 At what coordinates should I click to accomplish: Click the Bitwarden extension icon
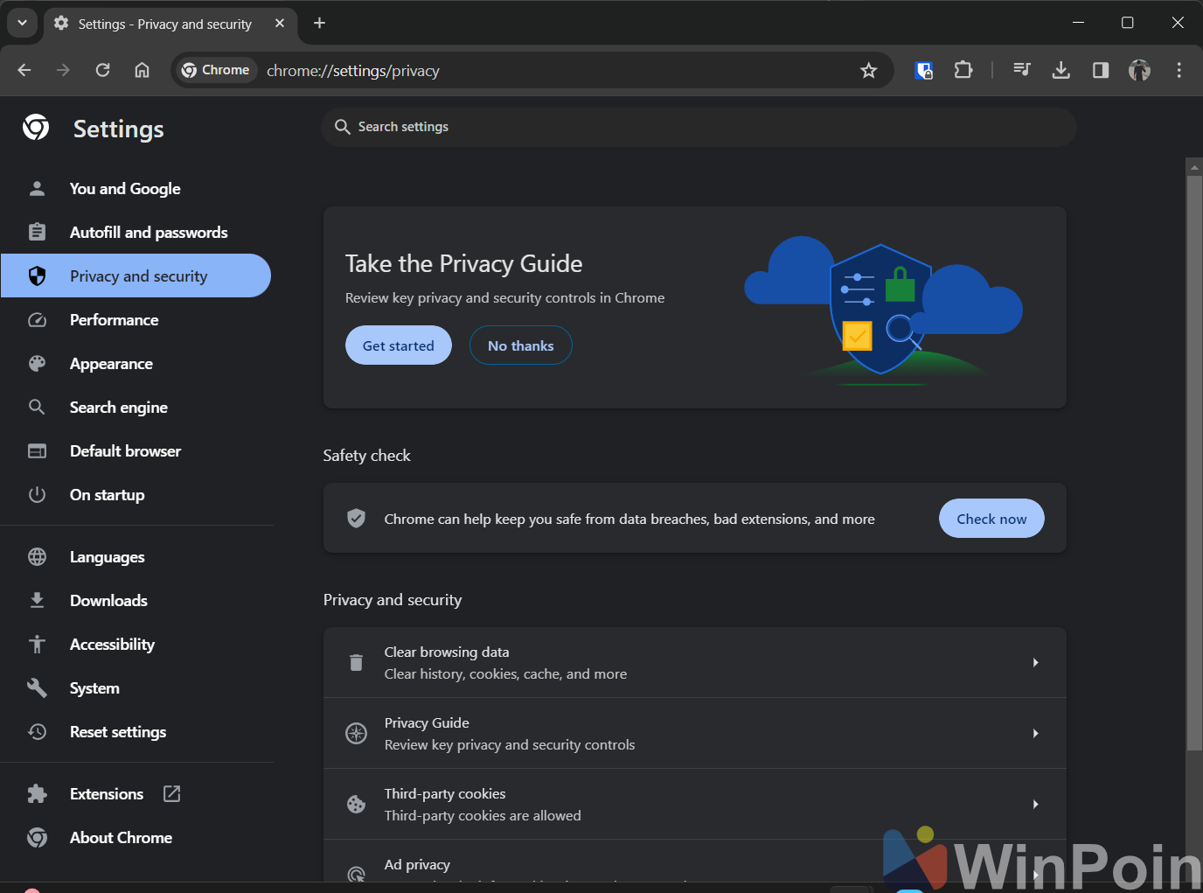point(923,70)
